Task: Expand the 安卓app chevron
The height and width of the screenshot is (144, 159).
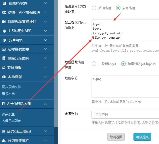Action: tap(45, 40)
